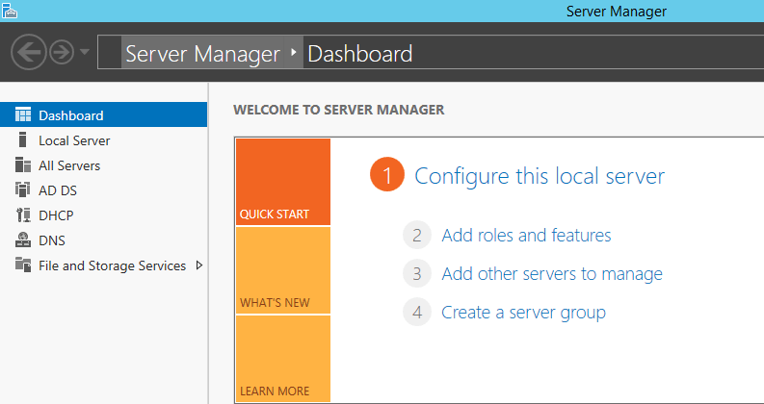This screenshot has height=404, width=764.
Task: Click the File and Storage Services icon
Action: (x=23, y=265)
